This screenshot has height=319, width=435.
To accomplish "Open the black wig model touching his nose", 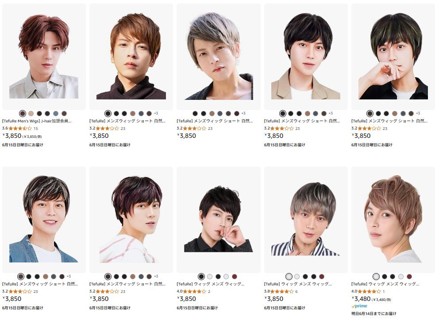I will pyautogui.click(x=218, y=220).
